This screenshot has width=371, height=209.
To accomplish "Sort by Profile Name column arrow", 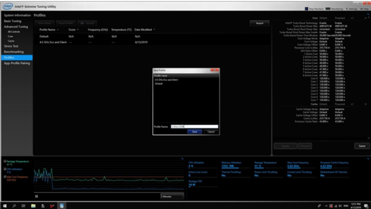I will click(57, 29).
